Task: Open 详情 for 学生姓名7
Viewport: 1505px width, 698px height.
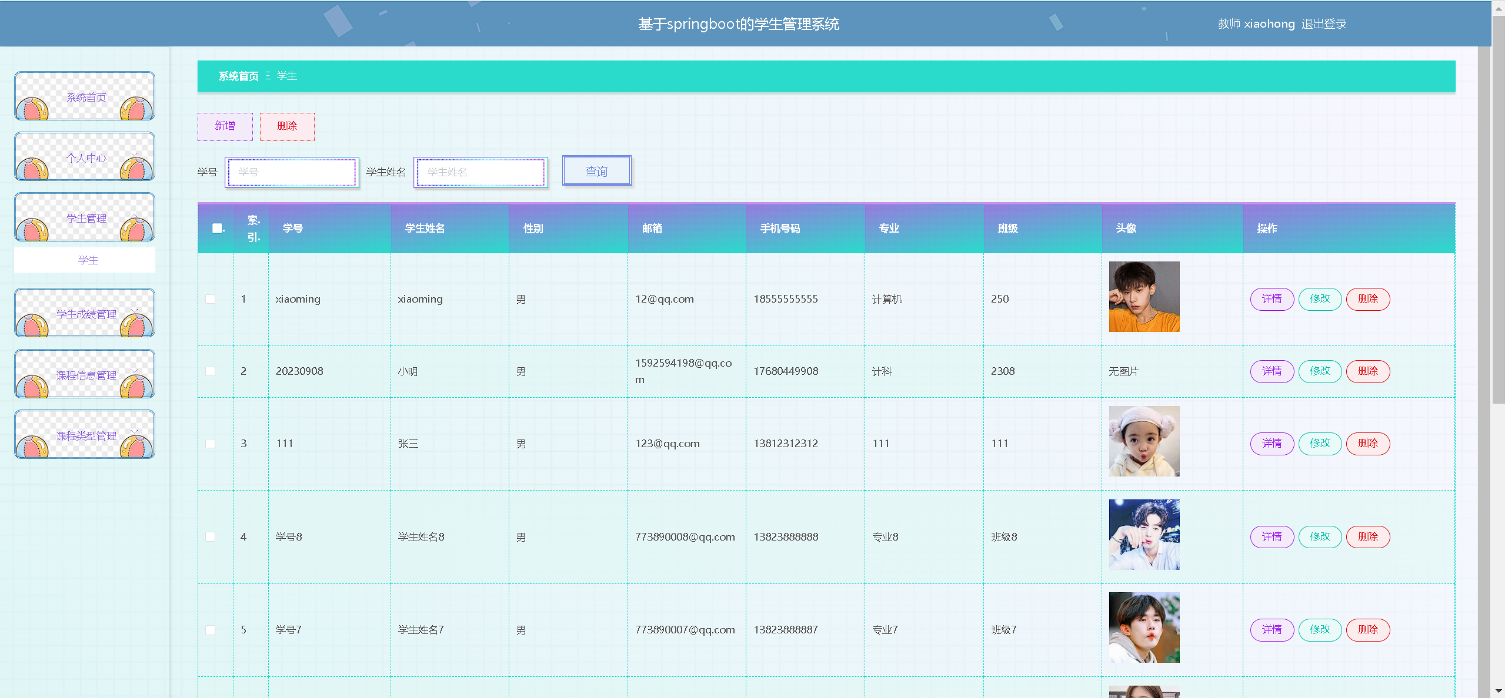Action: (x=1272, y=630)
